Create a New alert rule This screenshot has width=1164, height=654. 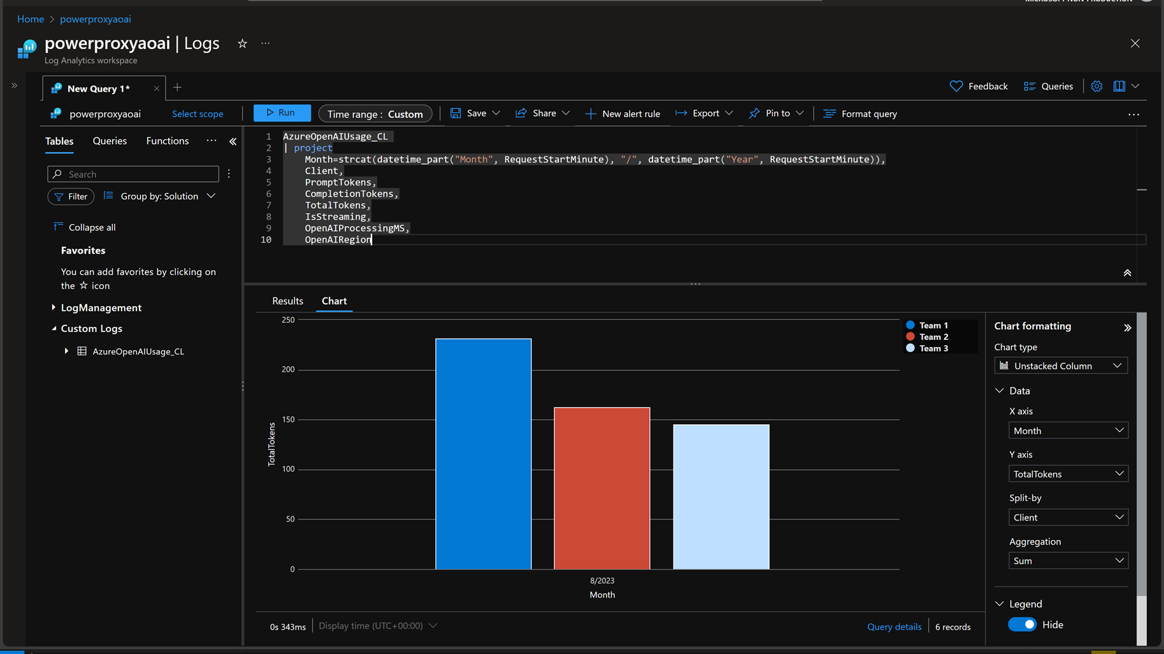(622, 113)
